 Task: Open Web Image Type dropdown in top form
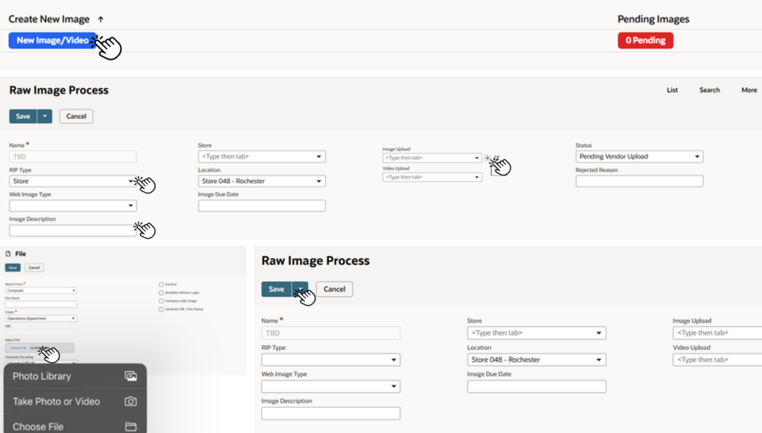pos(73,205)
